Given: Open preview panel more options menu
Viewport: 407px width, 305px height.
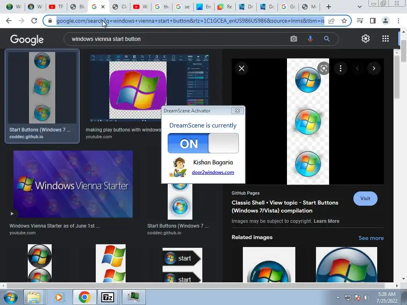Looking at the screenshot, I should [x=341, y=68].
